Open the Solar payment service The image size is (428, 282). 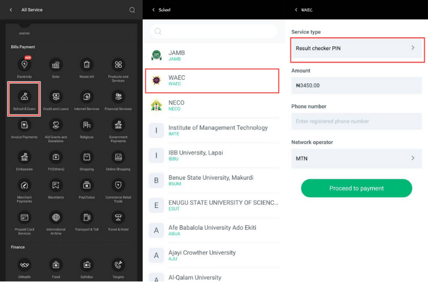click(56, 68)
